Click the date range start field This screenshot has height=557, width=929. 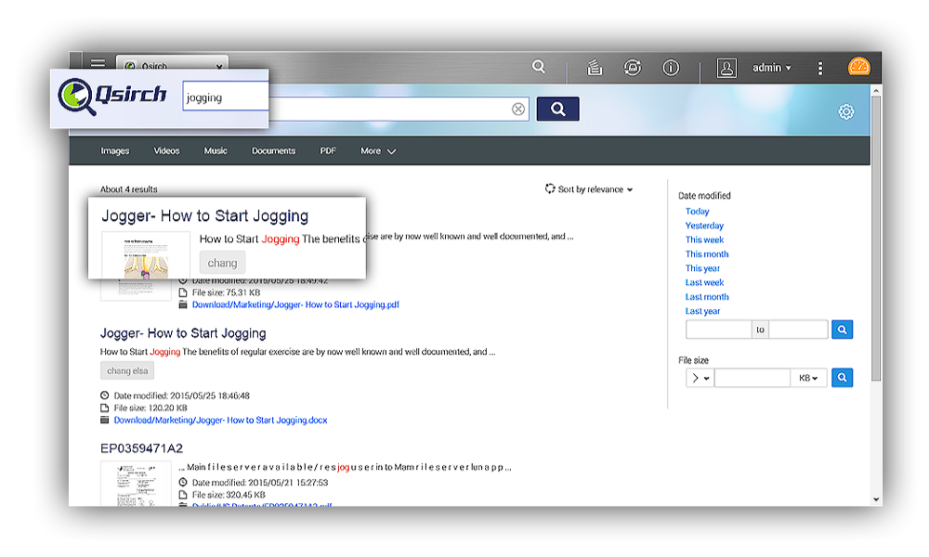point(719,330)
